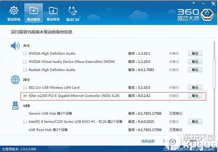The height and width of the screenshot is (152, 218).
Task: Click 主程序版本: 1.0.0.1088 status text
Action: click(x=19, y=149)
